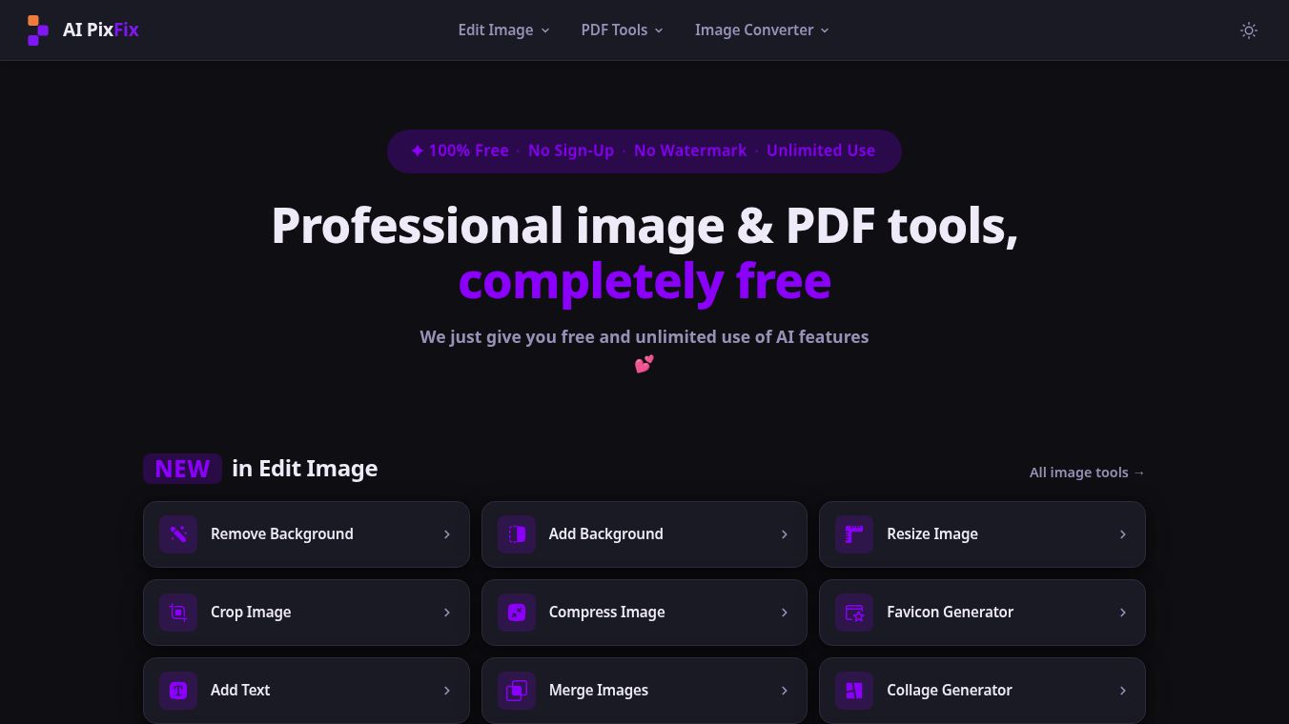Click the Collage Generator icon
The image size is (1289, 724).
[854, 691]
